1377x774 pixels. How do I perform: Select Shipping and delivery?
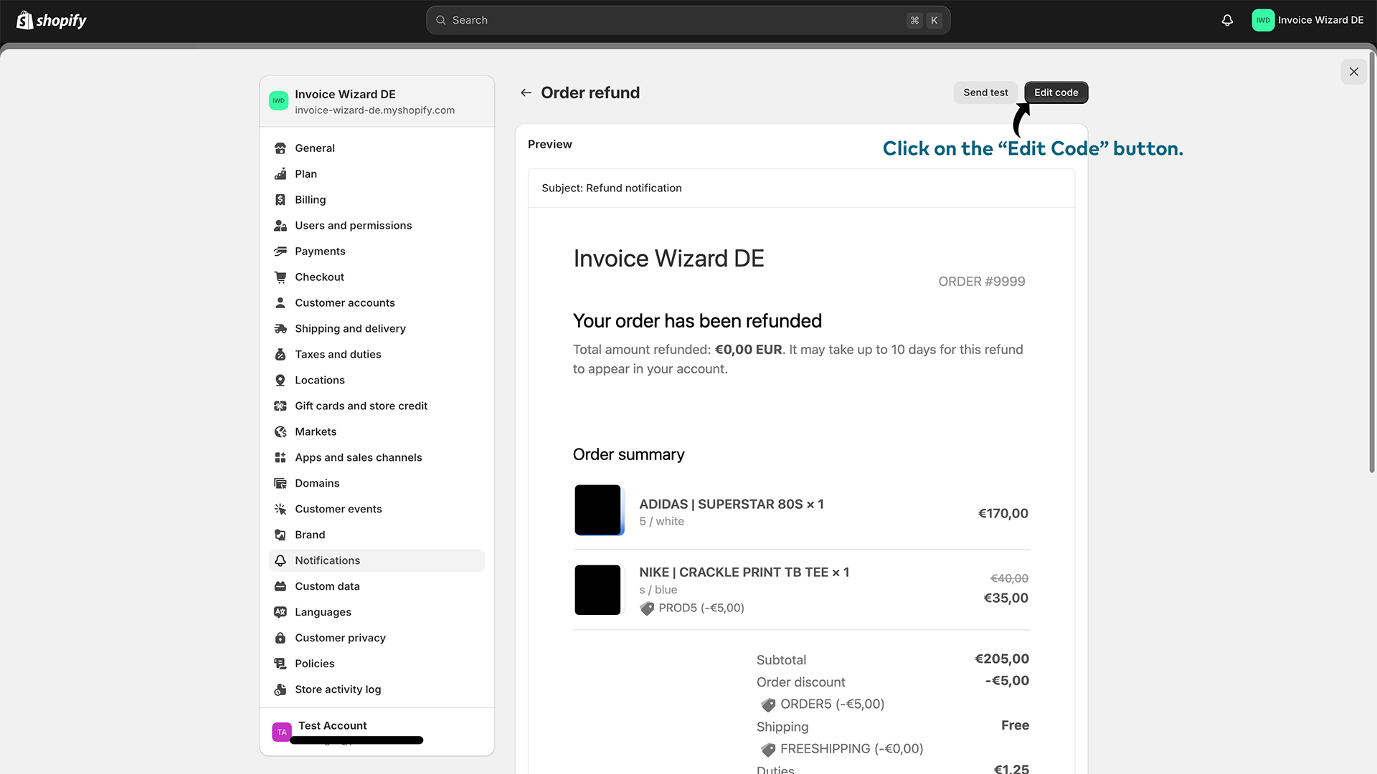pyautogui.click(x=377, y=329)
